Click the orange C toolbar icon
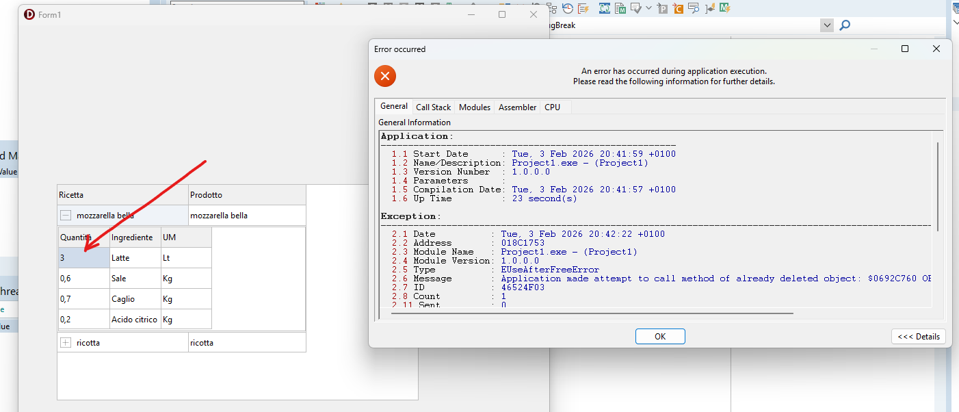 [679, 8]
